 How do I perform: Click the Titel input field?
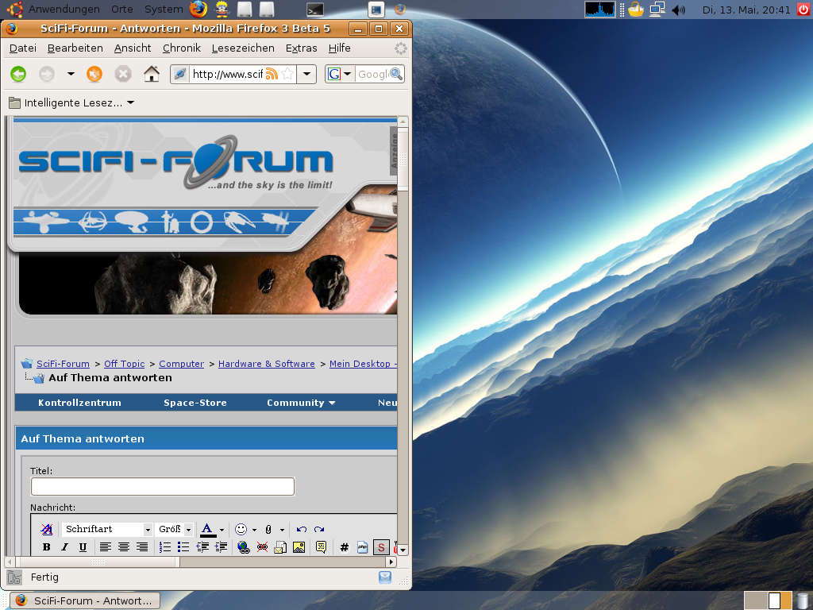162,486
